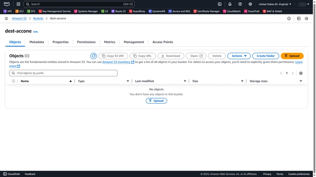
Task: Open the AWS home logo
Action: (x=6, y=4)
